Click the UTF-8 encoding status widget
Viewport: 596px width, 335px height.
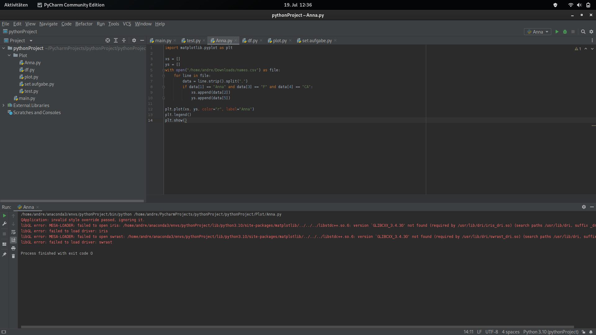pos(491,332)
